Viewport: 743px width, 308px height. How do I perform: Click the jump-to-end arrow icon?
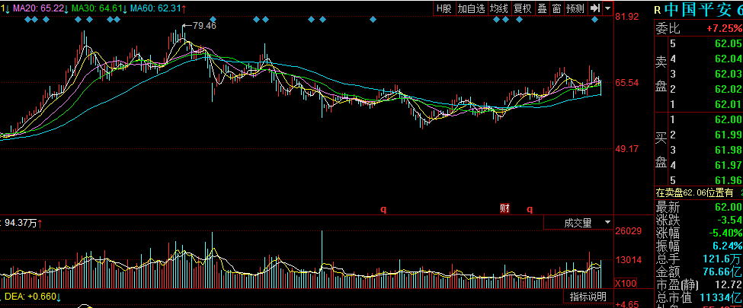click(x=595, y=8)
